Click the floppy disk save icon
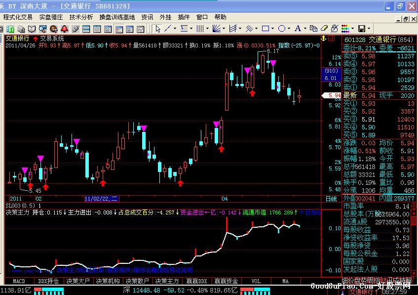 point(361,29)
